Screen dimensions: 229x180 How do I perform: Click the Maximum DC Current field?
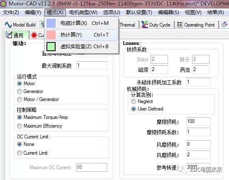91,167
